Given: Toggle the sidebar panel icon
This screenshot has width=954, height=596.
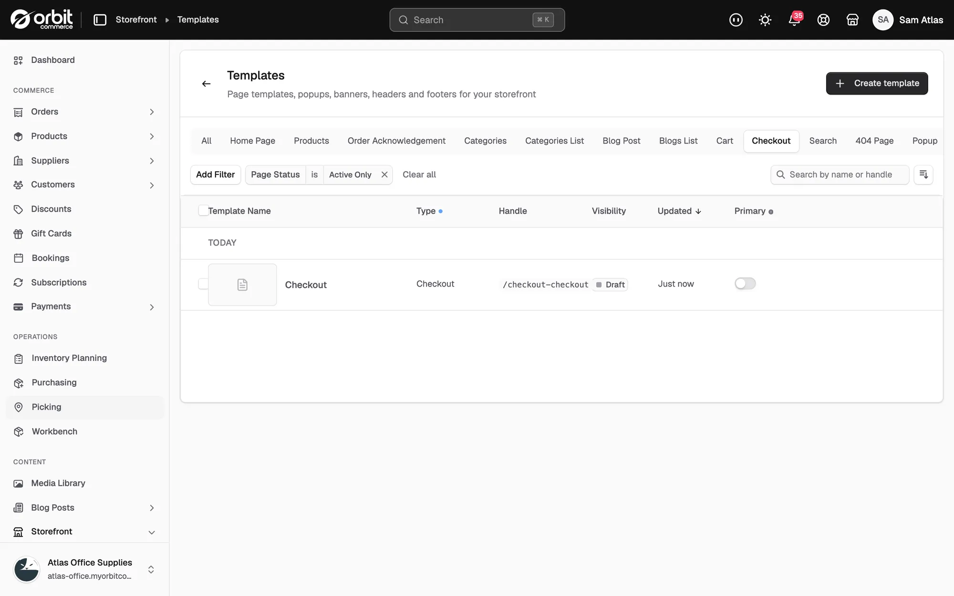Looking at the screenshot, I should (x=100, y=20).
